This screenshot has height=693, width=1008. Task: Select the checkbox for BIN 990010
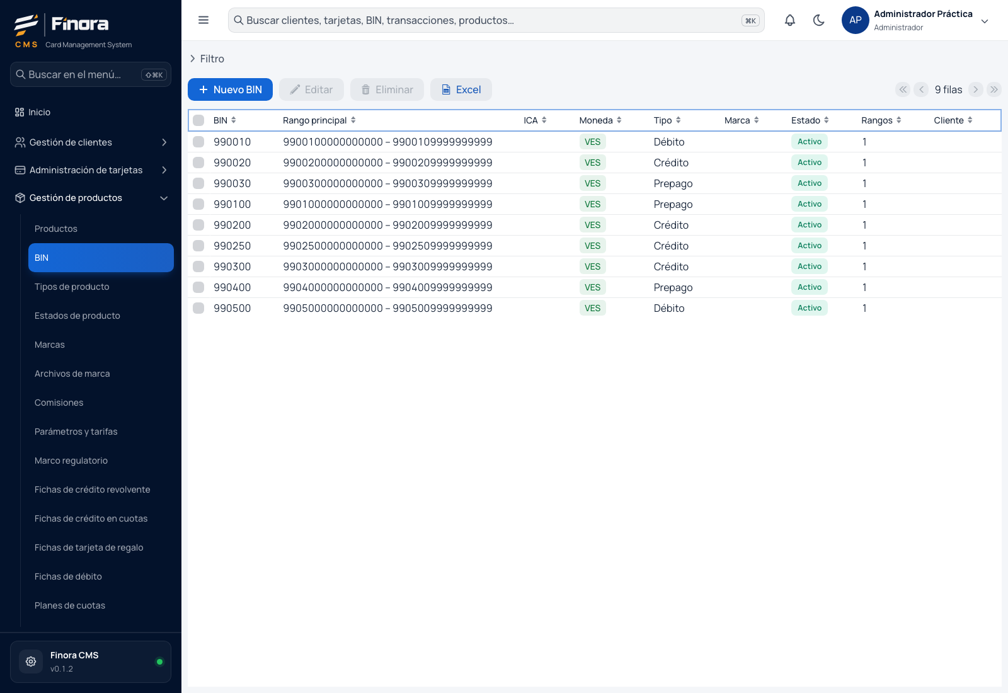click(x=198, y=142)
